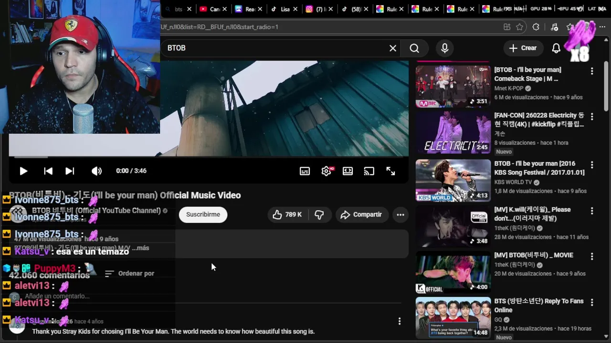Close the (58) TikTok tab
This screenshot has height=343, width=611.
click(x=366, y=9)
